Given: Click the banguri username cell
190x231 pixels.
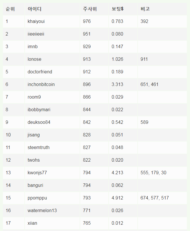Looking at the screenshot, I should point(36,185).
